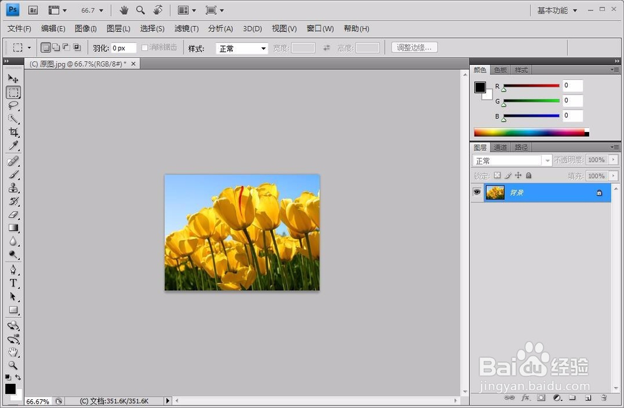The height and width of the screenshot is (408, 624).
Task: Toggle lock position icon
Action: [518, 175]
